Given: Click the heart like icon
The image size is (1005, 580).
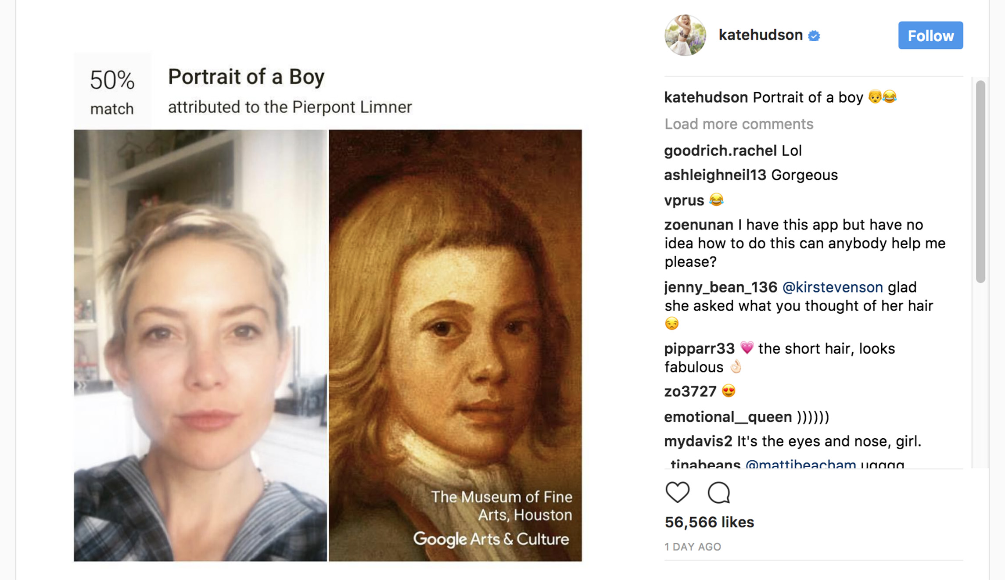Looking at the screenshot, I should pos(677,492).
